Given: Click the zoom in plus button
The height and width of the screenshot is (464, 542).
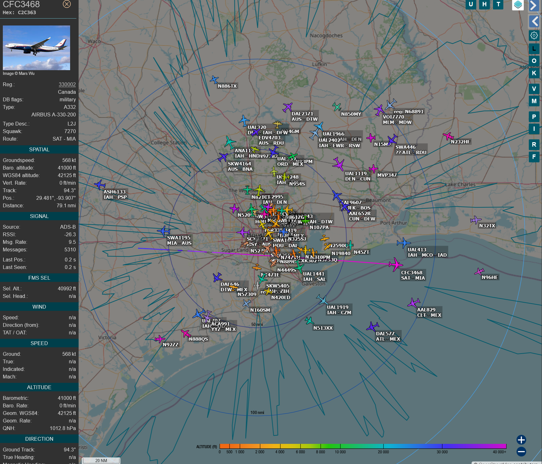Looking at the screenshot, I should [521, 439].
